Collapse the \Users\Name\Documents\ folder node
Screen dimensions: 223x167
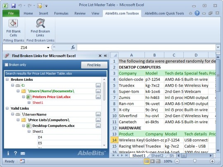(x=18, y=91)
